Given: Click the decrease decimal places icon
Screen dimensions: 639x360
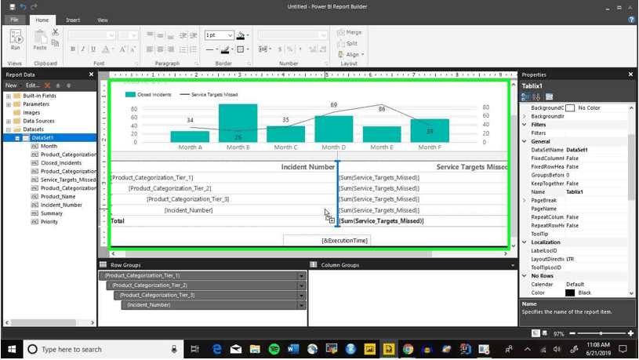Looking at the screenshot, I should (x=323, y=49).
